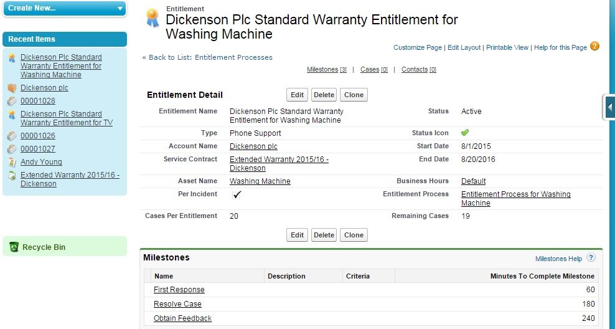Jump to the Milestones related list link

[322, 69]
